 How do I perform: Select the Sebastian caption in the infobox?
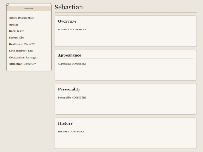tap(29, 8)
